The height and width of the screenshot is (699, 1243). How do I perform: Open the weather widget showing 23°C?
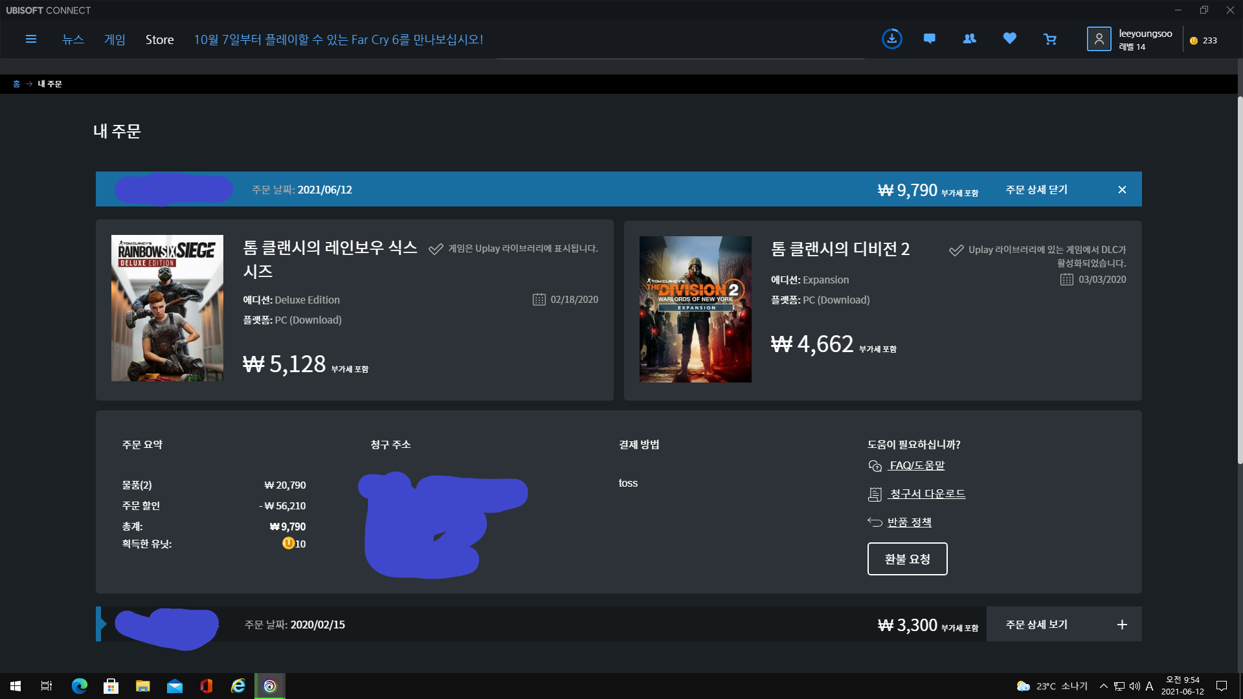1051,686
